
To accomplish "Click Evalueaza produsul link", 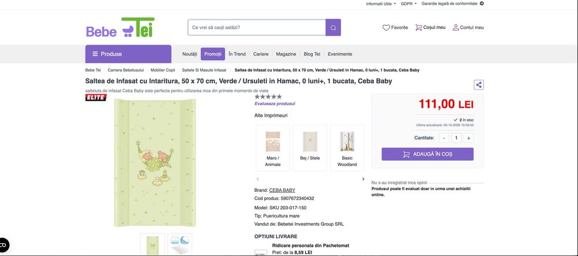I will pos(275,104).
